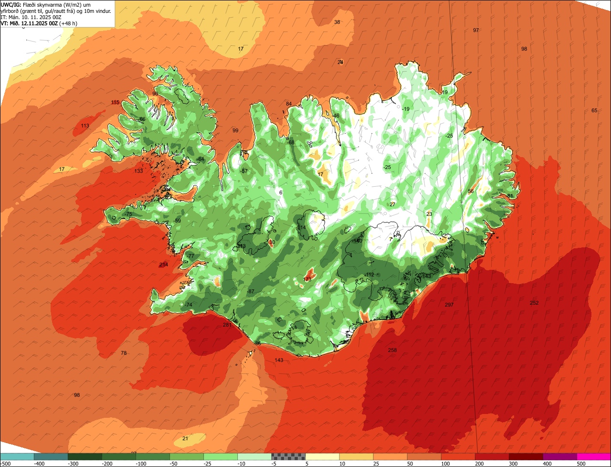The height and width of the screenshot is (467, 611).
Task: Click the legend swatch between 10 and 25
Action: (357, 456)
